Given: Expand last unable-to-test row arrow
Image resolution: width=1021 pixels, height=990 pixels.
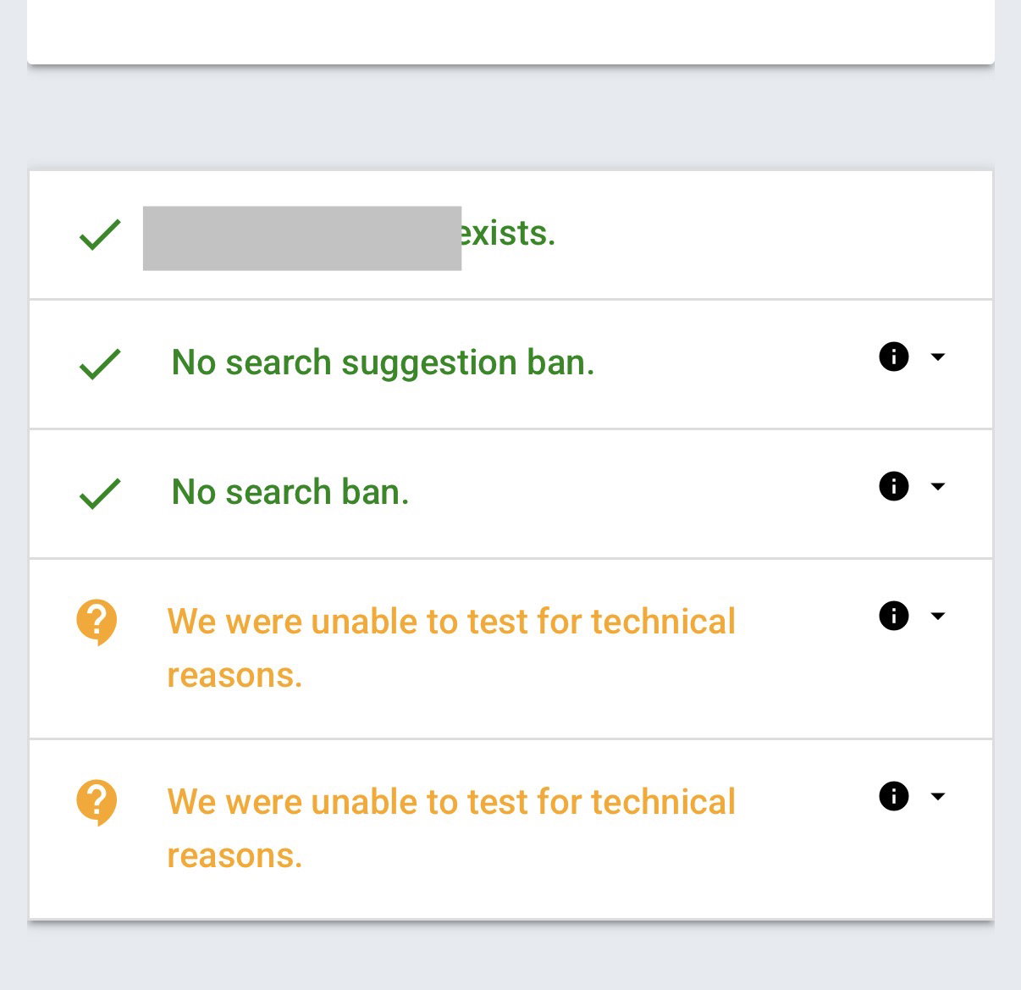Looking at the screenshot, I should [937, 796].
